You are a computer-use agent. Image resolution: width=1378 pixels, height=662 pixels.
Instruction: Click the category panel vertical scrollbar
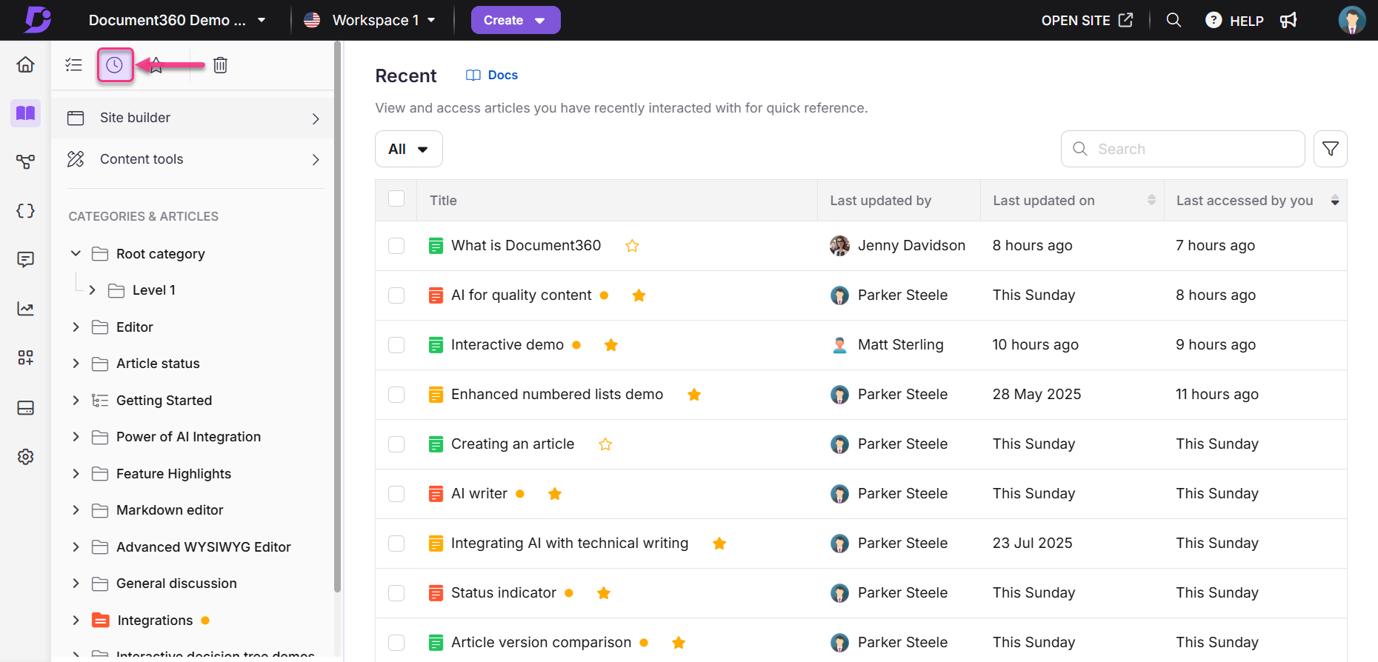click(338, 318)
